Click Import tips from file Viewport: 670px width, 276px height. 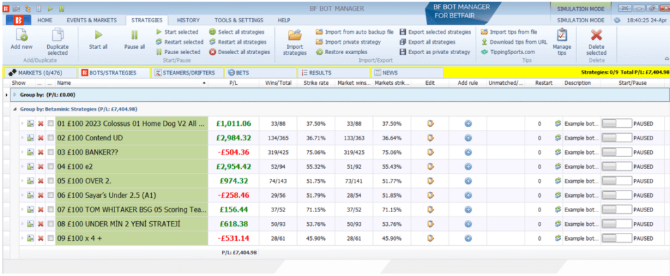coord(509,32)
